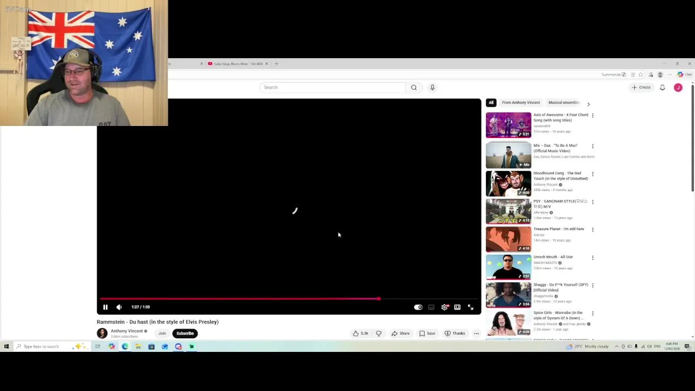Save video to playlist

pos(427,333)
